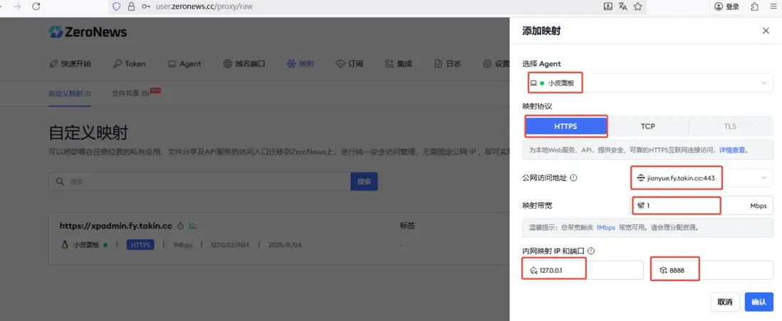The height and width of the screenshot is (321, 782).
Task: Open the 订阅 menu item
Action: click(349, 64)
